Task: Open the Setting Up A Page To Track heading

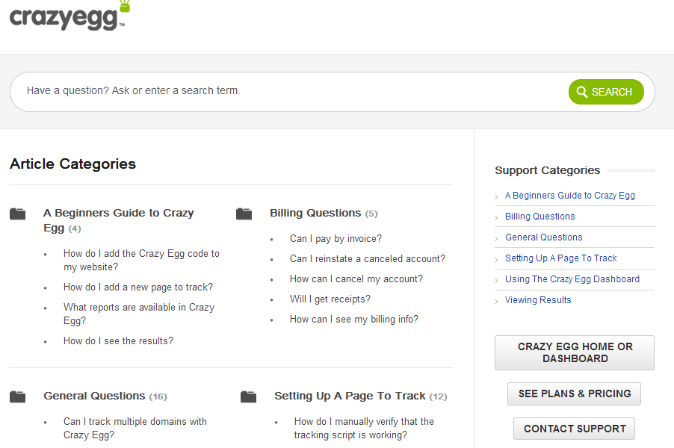Action: tap(350, 396)
